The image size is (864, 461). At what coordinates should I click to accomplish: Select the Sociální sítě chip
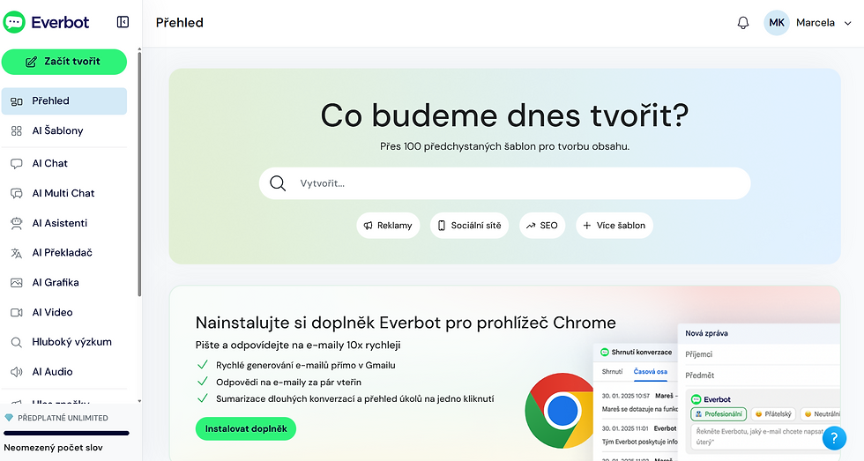click(469, 226)
